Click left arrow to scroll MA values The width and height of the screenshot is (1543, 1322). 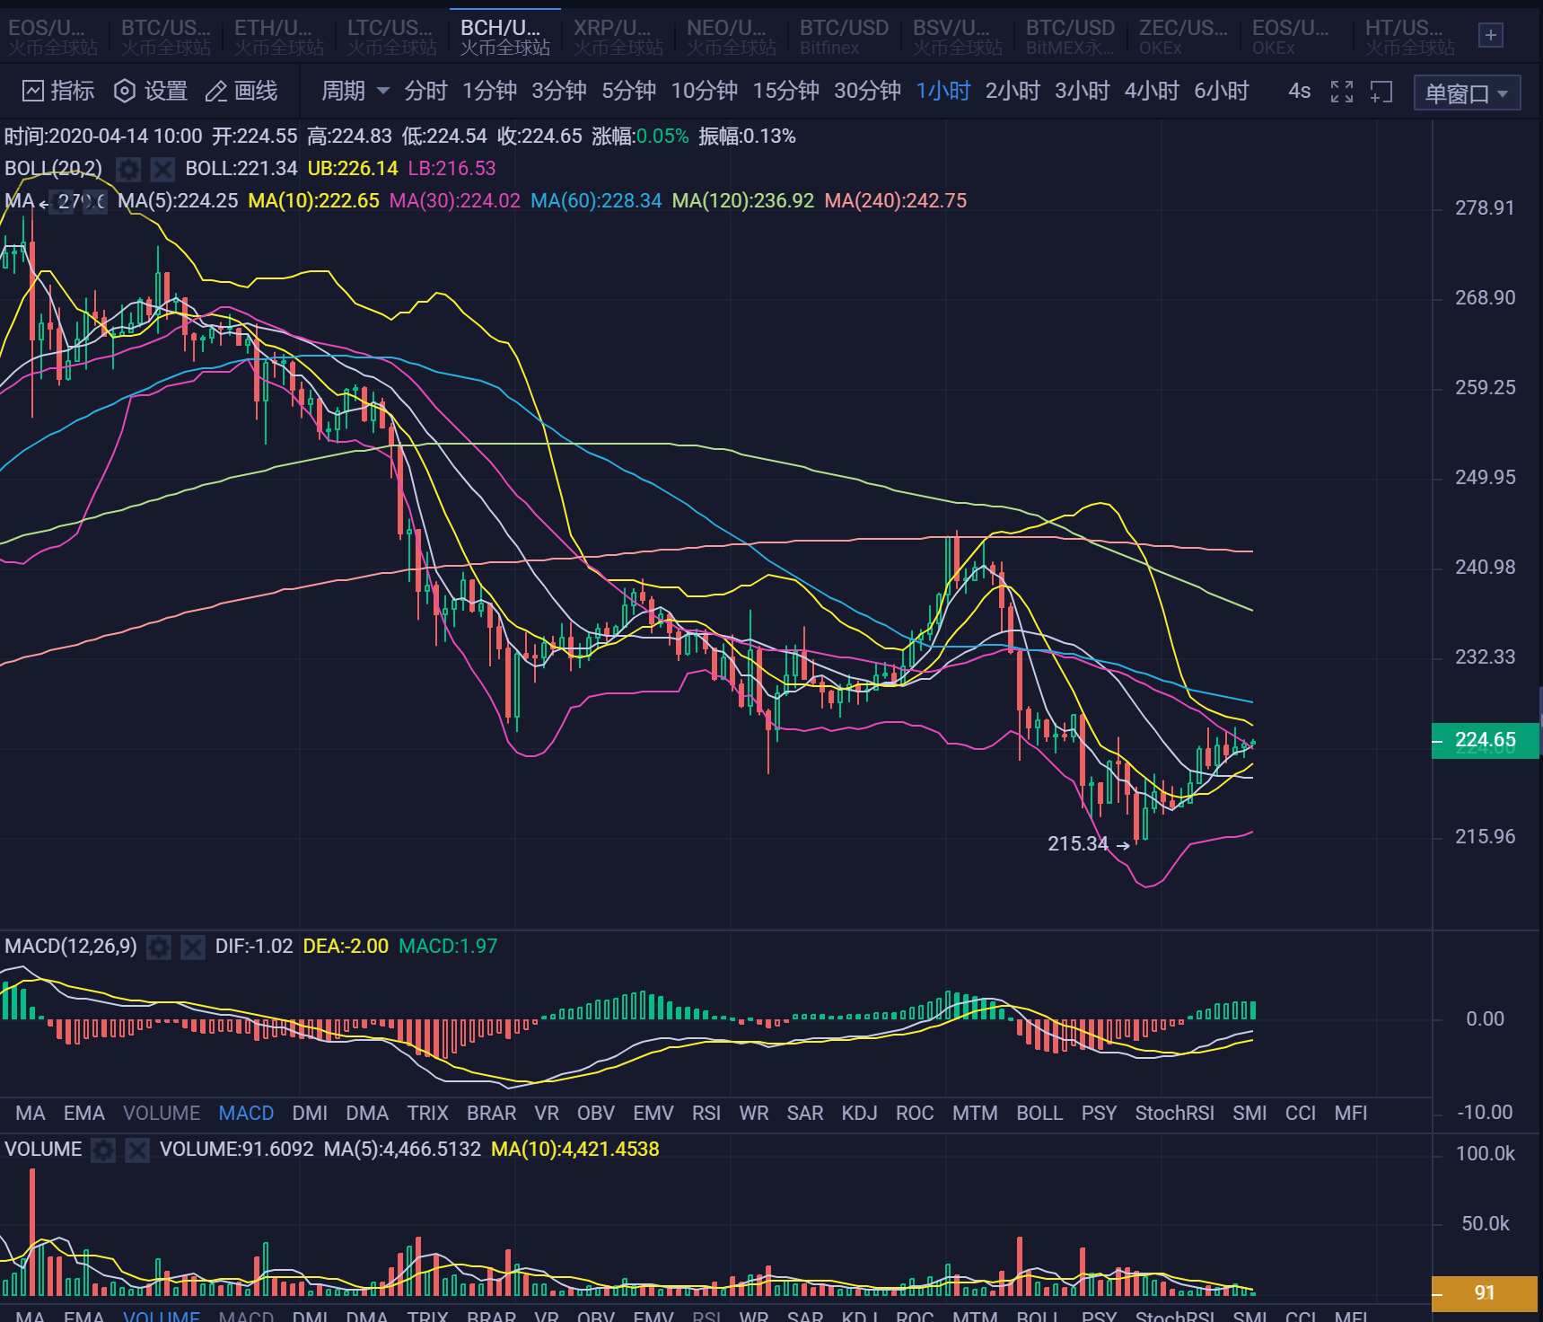[x=43, y=203]
